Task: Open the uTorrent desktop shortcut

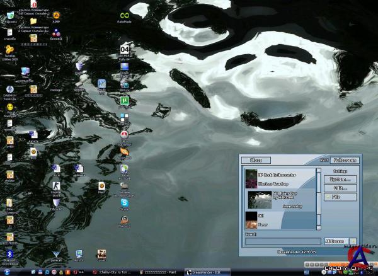Action: click(125, 101)
